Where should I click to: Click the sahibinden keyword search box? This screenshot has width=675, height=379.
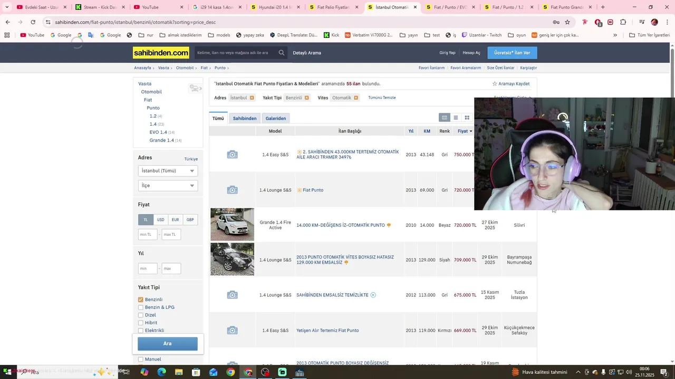click(236, 53)
